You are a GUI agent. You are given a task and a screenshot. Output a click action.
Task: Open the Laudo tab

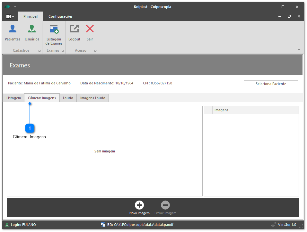pos(68,98)
